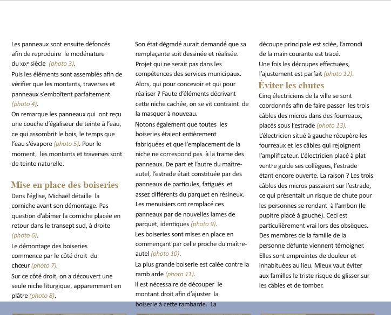Click line "Des membres de la famille de la"
391x315 pixels.
tap(303, 235)
